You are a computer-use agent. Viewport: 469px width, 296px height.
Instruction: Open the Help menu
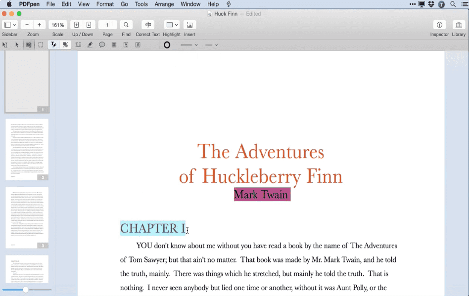tap(213, 4)
